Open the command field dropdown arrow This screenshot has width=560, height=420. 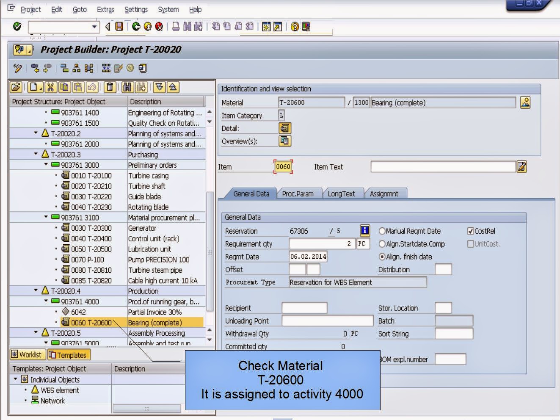95,26
